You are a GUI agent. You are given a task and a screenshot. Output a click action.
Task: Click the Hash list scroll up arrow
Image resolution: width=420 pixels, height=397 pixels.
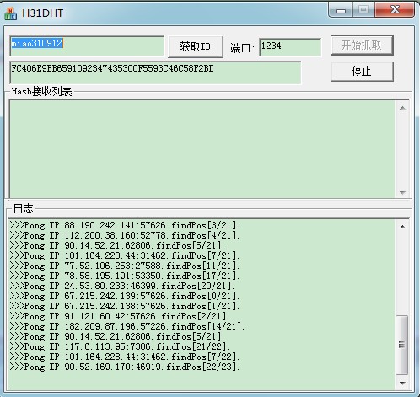(x=402, y=108)
